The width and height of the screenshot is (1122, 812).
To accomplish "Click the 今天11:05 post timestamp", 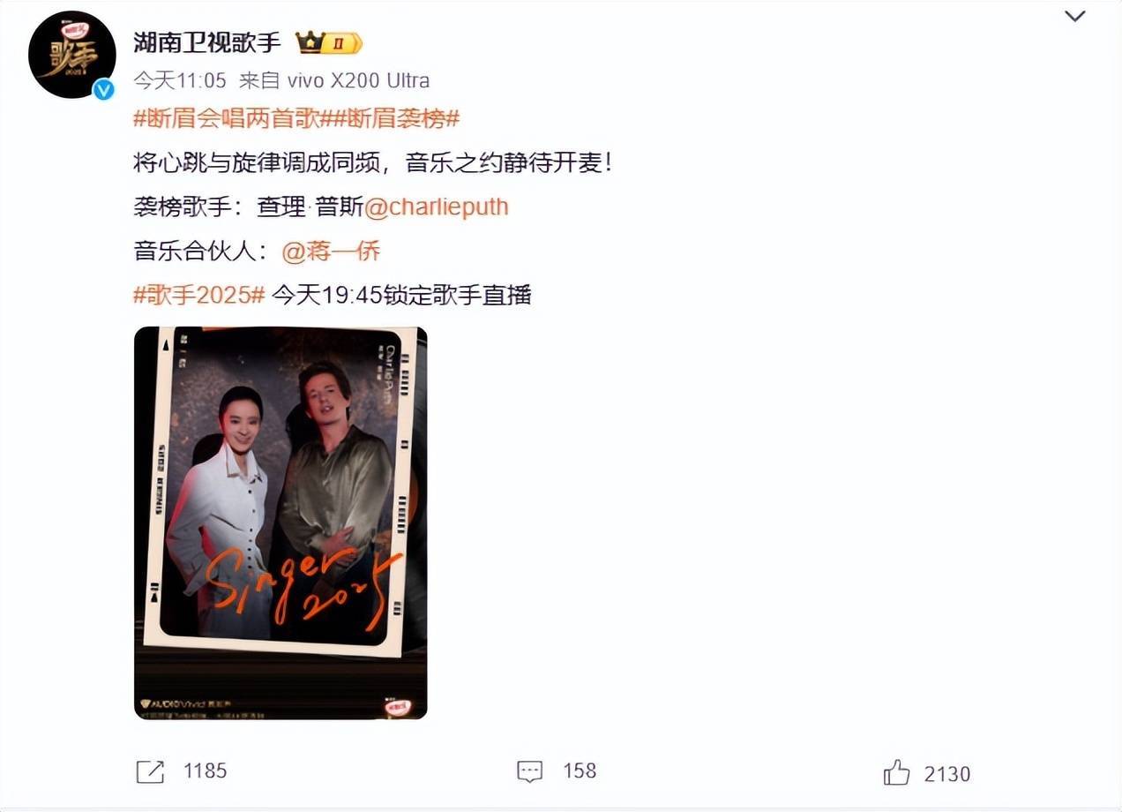I will click(x=180, y=80).
